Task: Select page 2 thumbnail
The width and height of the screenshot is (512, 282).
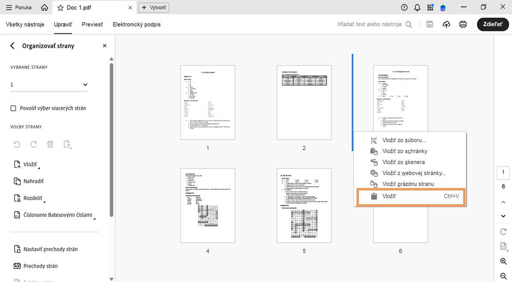Action: (x=304, y=102)
